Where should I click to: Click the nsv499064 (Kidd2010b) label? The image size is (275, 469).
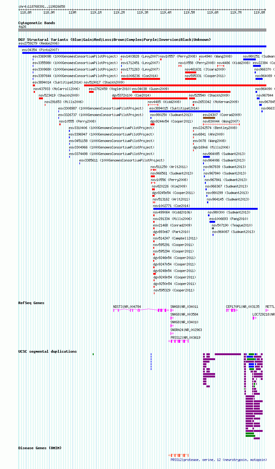[172, 212]
